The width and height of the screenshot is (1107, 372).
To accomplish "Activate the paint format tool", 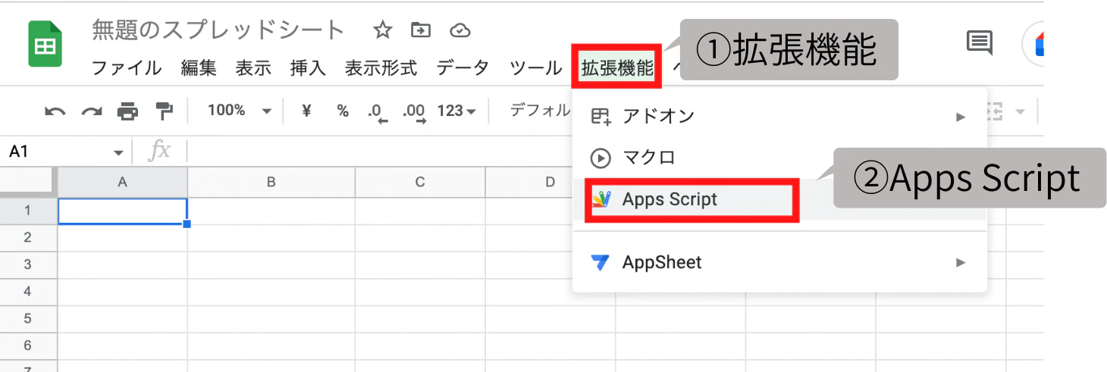I will [164, 111].
